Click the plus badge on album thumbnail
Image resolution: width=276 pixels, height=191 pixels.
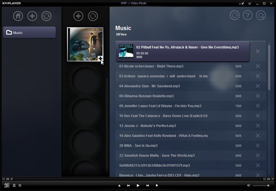coord(100,58)
